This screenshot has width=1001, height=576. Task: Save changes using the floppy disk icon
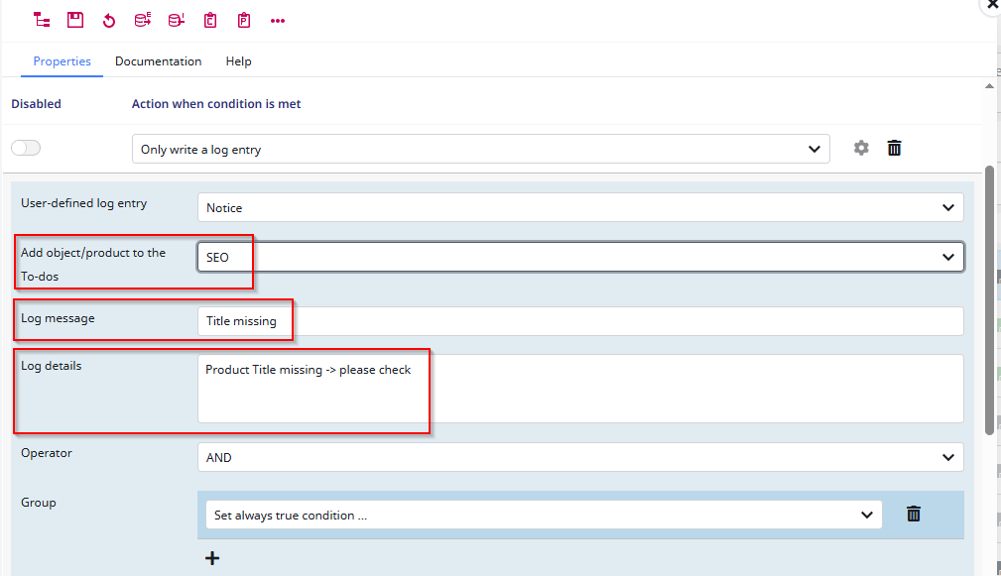(74, 19)
